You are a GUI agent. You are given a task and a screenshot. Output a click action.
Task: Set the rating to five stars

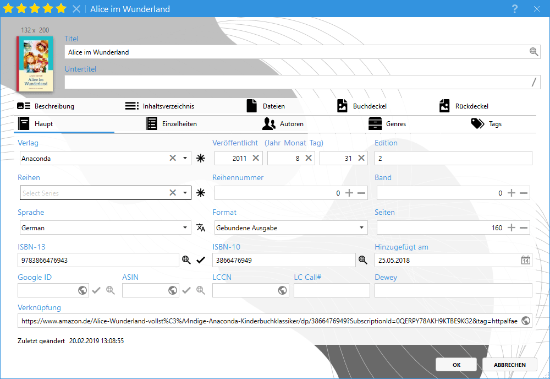pos(61,9)
